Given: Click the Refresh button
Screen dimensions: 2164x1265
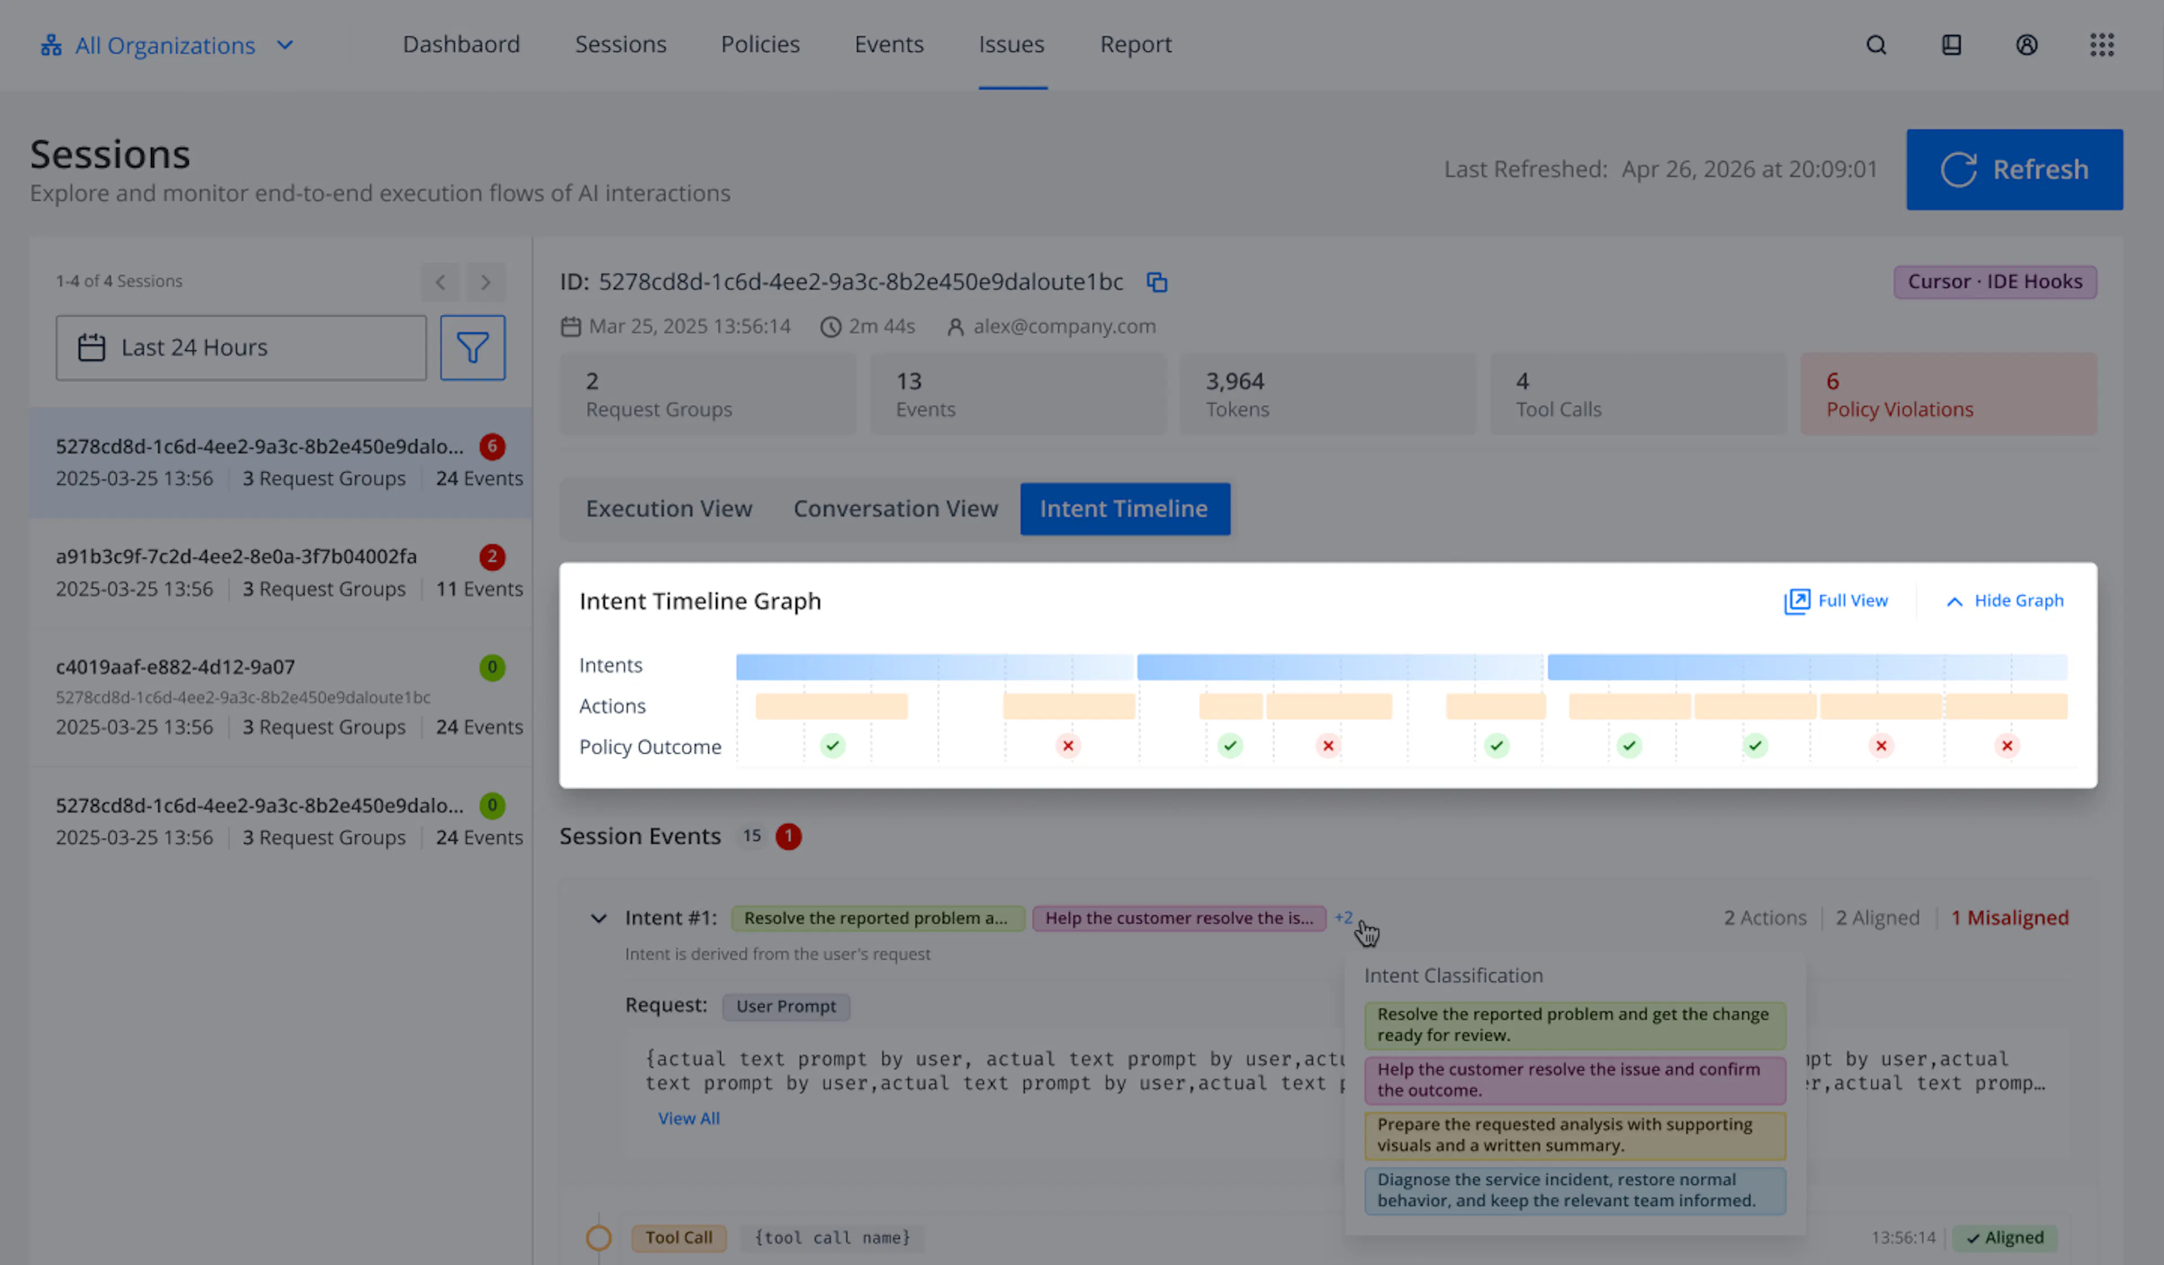Looking at the screenshot, I should pos(2015,170).
